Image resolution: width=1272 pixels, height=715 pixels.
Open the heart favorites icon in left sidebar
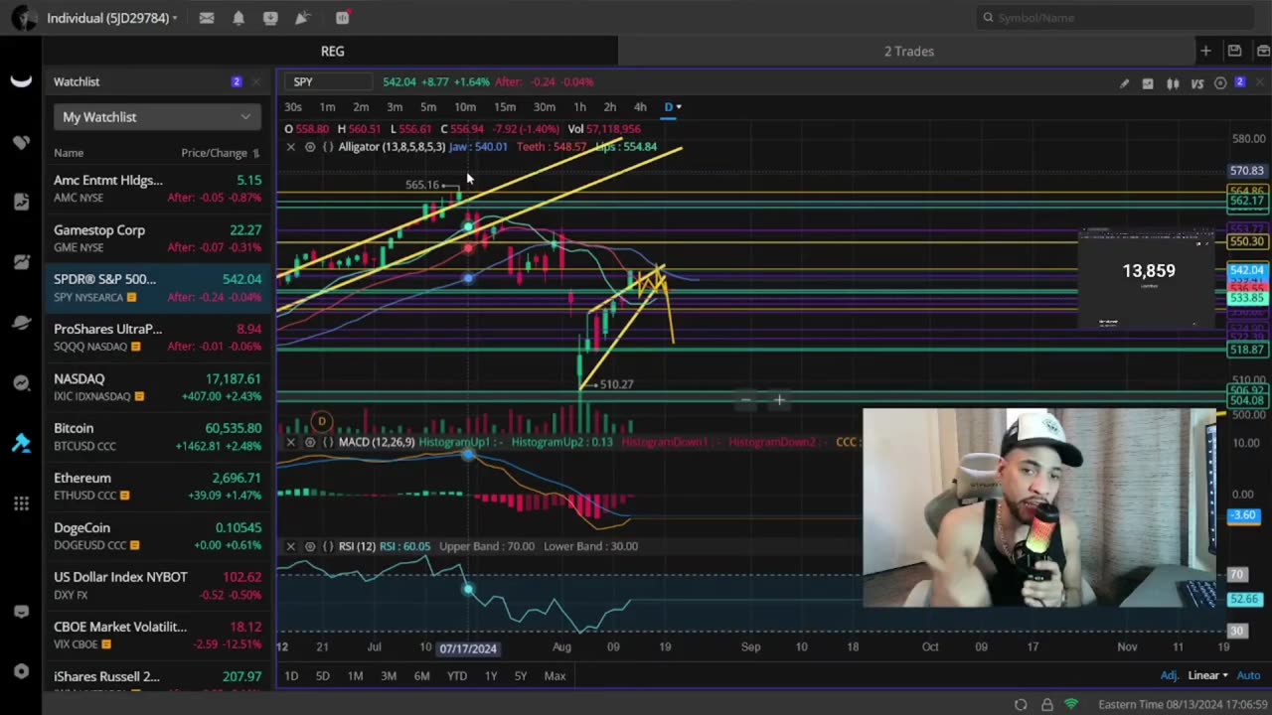(x=21, y=142)
